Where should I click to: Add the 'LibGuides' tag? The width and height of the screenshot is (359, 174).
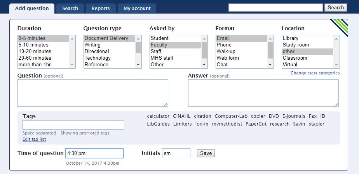159,124
